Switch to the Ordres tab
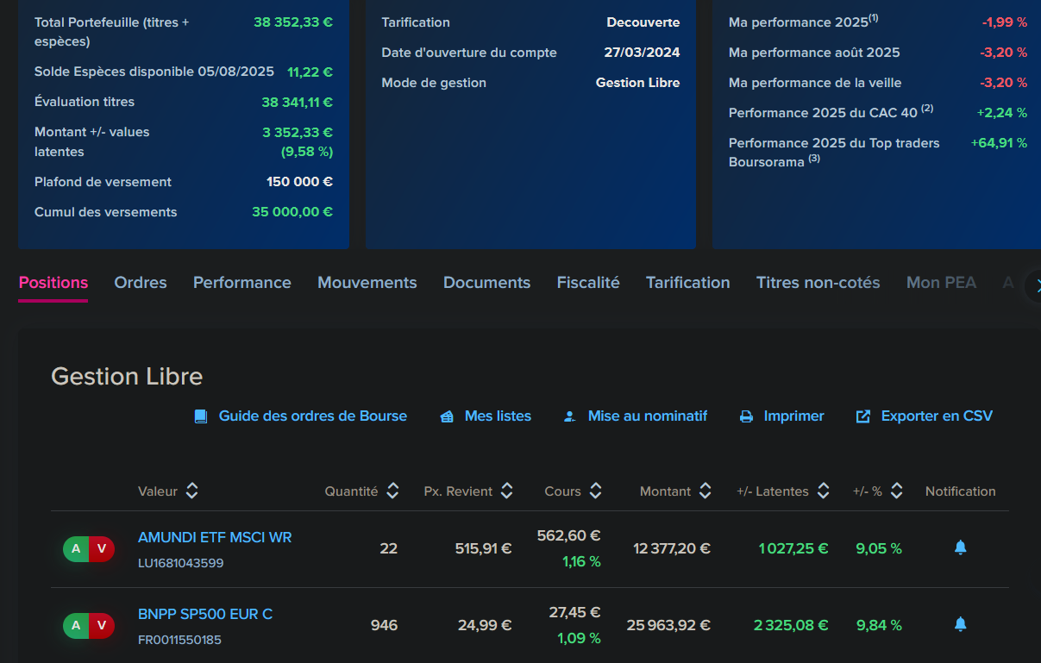The image size is (1041, 663). click(141, 283)
